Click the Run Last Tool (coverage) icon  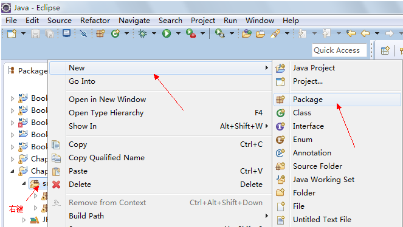(191, 33)
